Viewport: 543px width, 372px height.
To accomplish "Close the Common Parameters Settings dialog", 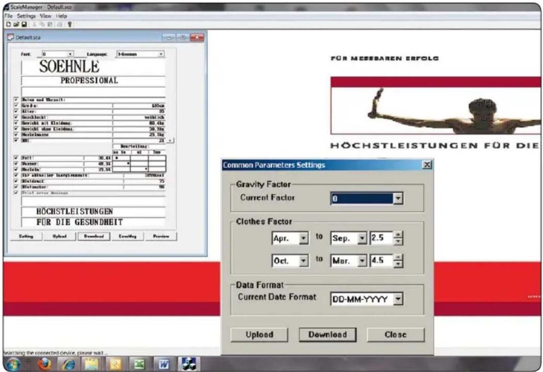I will [427, 165].
